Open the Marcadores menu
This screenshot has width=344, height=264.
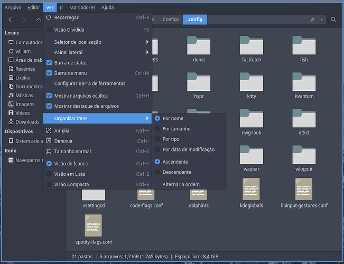click(82, 7)
